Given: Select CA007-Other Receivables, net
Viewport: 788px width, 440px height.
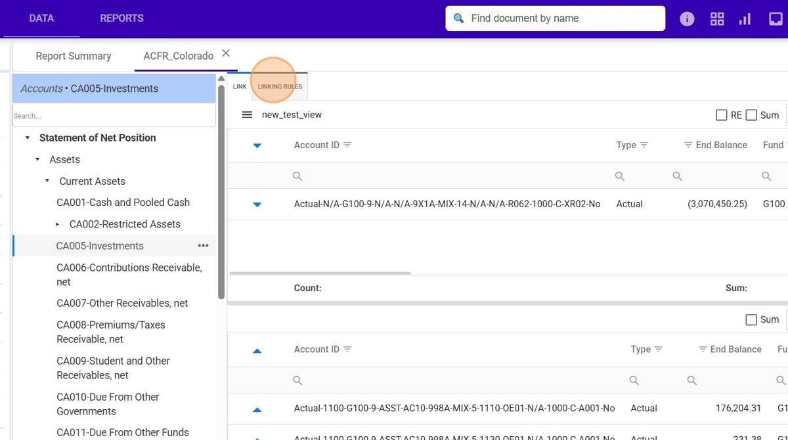Looking at the screenshot, I should (x=122, y=303).
